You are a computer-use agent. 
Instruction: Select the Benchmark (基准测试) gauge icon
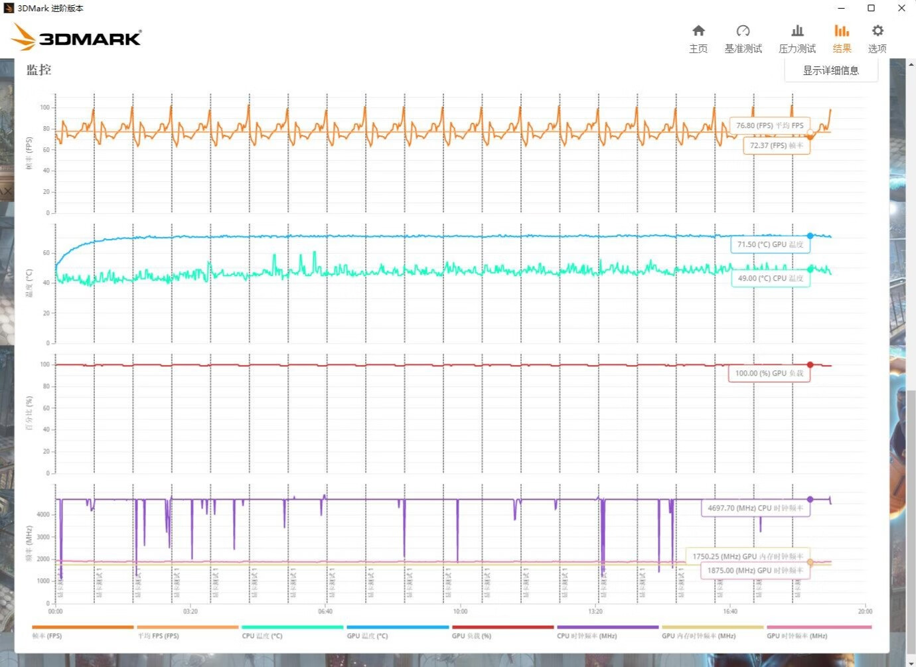[x=743, y=37]
